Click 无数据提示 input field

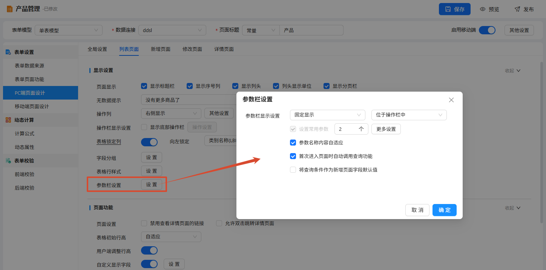[189, 100]
